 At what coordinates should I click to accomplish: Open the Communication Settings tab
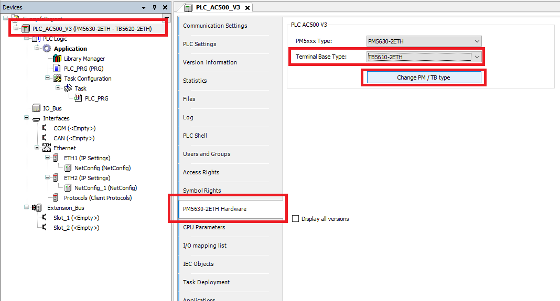tap(215, 26)
